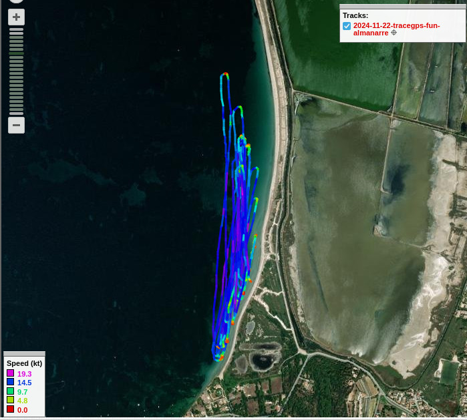Click the green 9.7 speed swatch
The height and width of the screenshot is (420, 467).
[10, 391]
